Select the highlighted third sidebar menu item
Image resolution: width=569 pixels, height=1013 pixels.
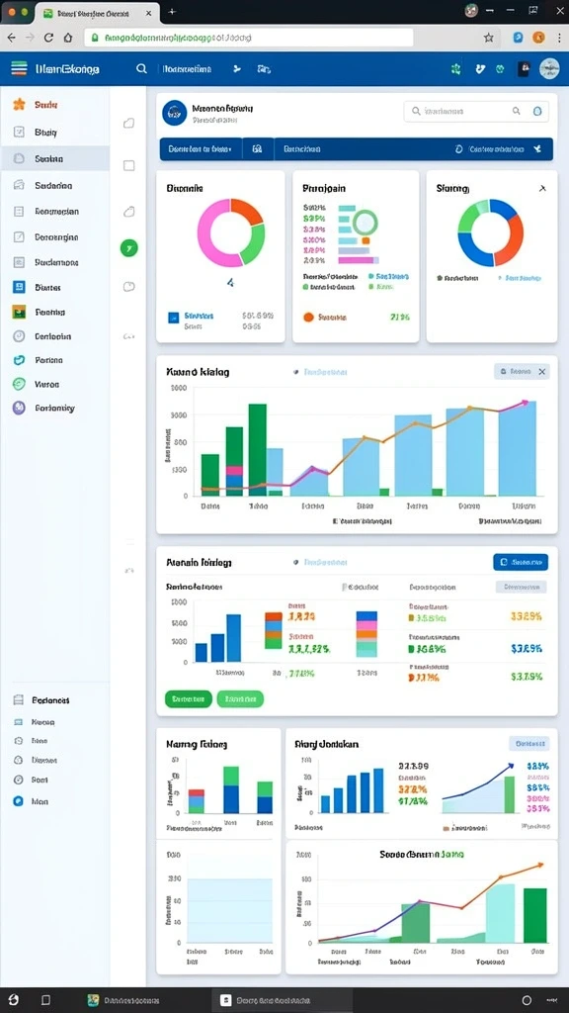[x=55, y=158]
